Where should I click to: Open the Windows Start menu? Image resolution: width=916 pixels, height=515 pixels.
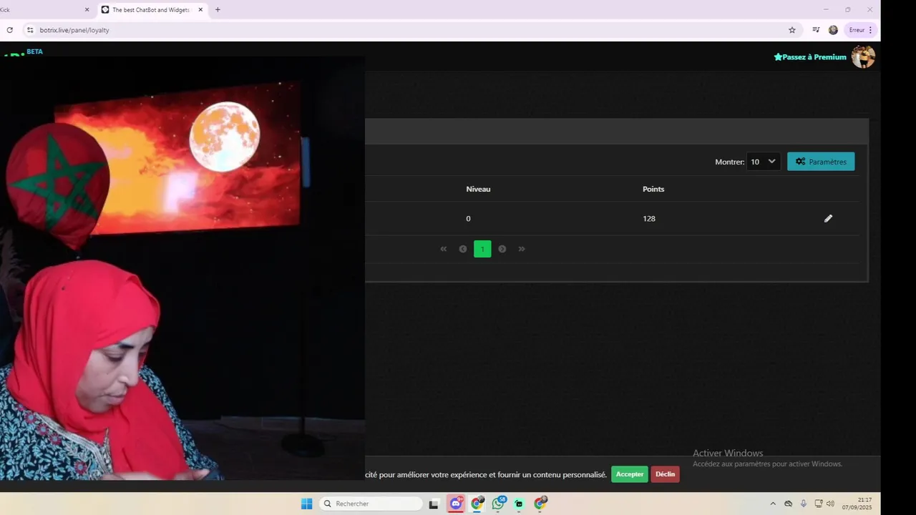pyautogui.click(x=306, y=504)
